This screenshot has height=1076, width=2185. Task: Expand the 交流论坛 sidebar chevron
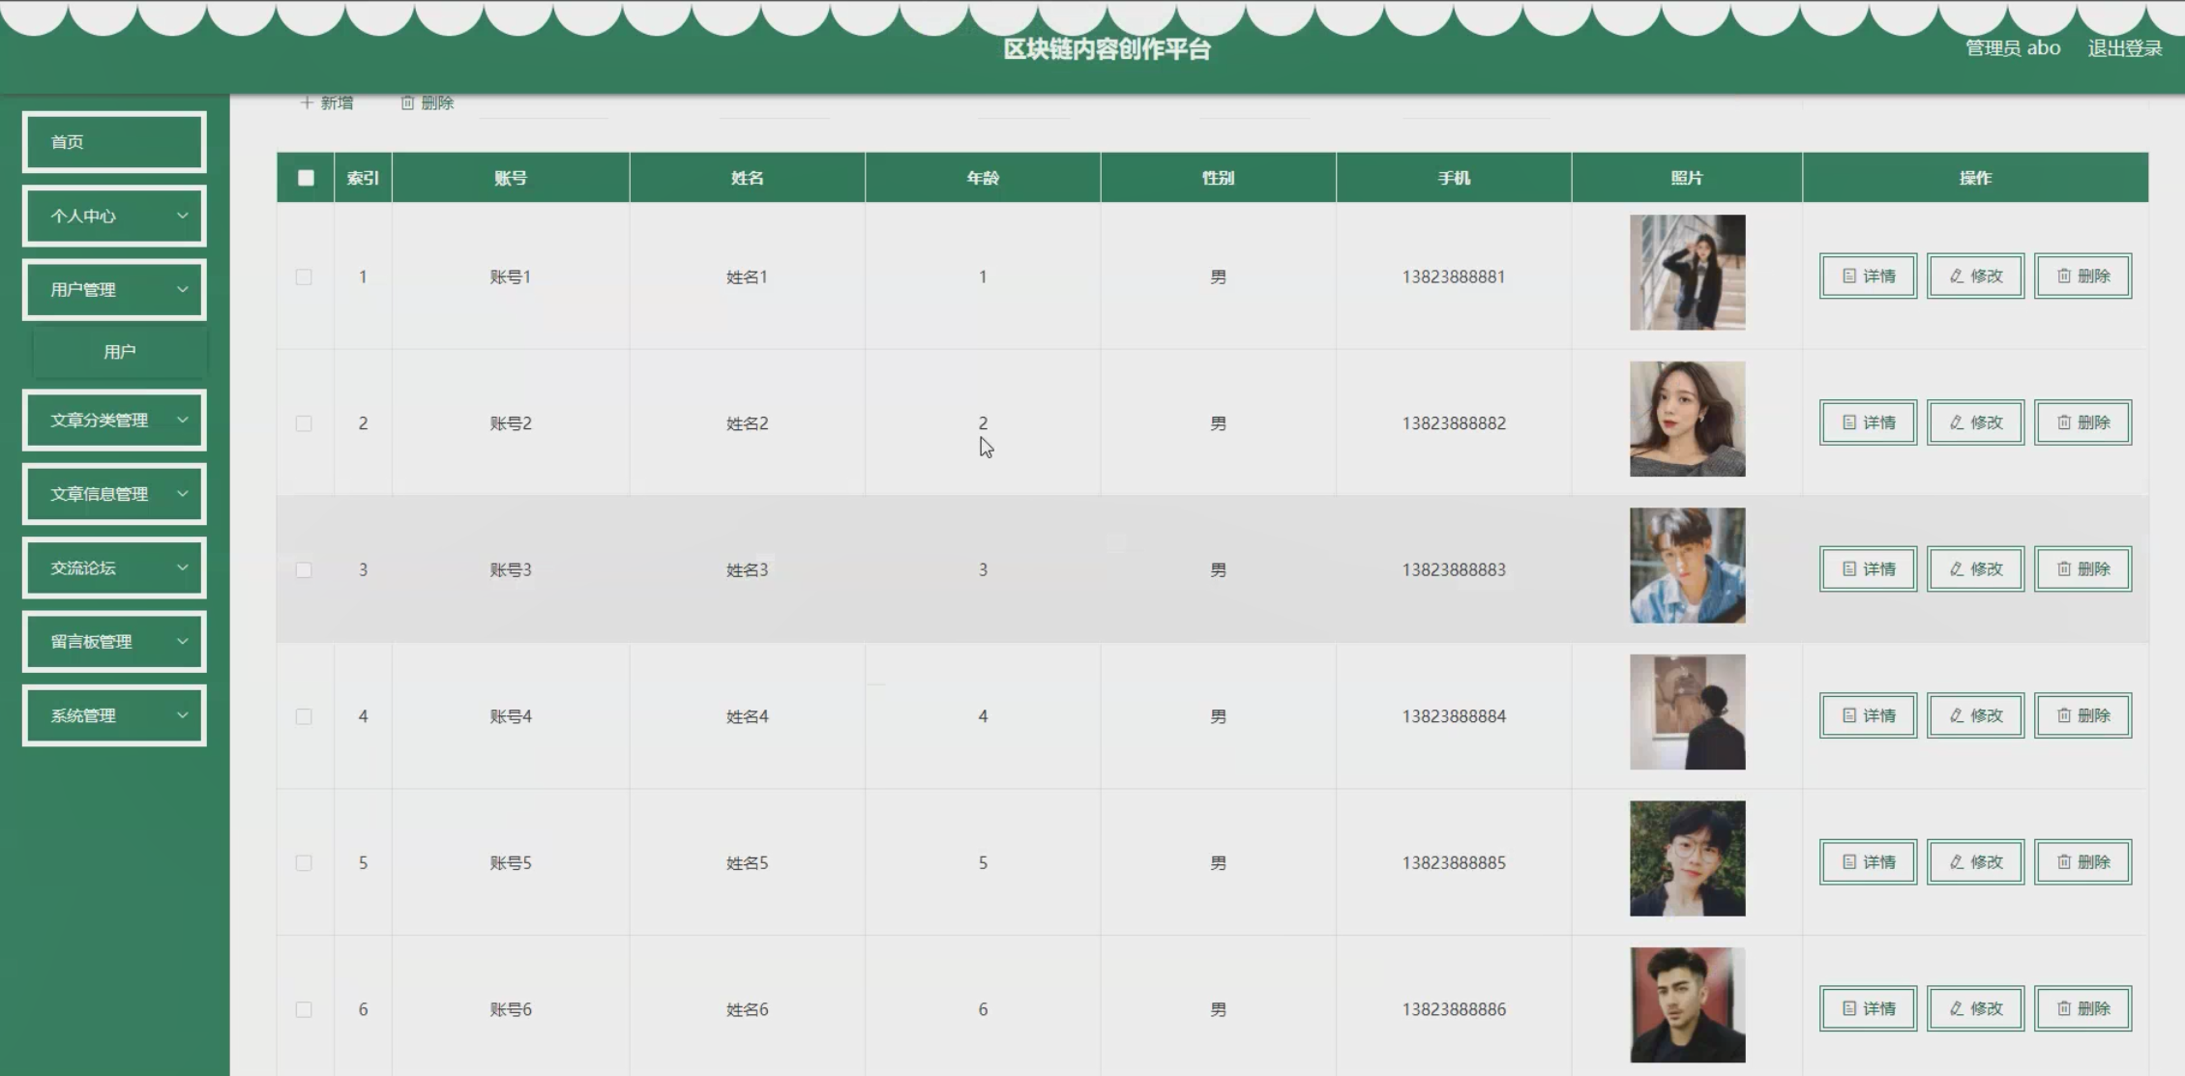click(182, 567)
